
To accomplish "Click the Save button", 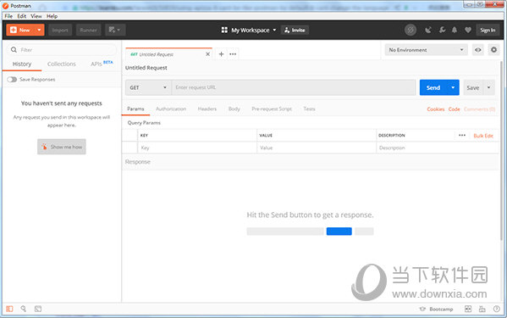I will 473,87.
